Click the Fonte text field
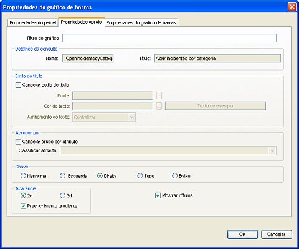The image size is (299, 249). pos(113,95)
